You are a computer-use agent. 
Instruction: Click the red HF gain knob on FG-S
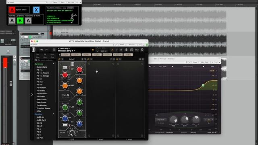click(79, 70)
